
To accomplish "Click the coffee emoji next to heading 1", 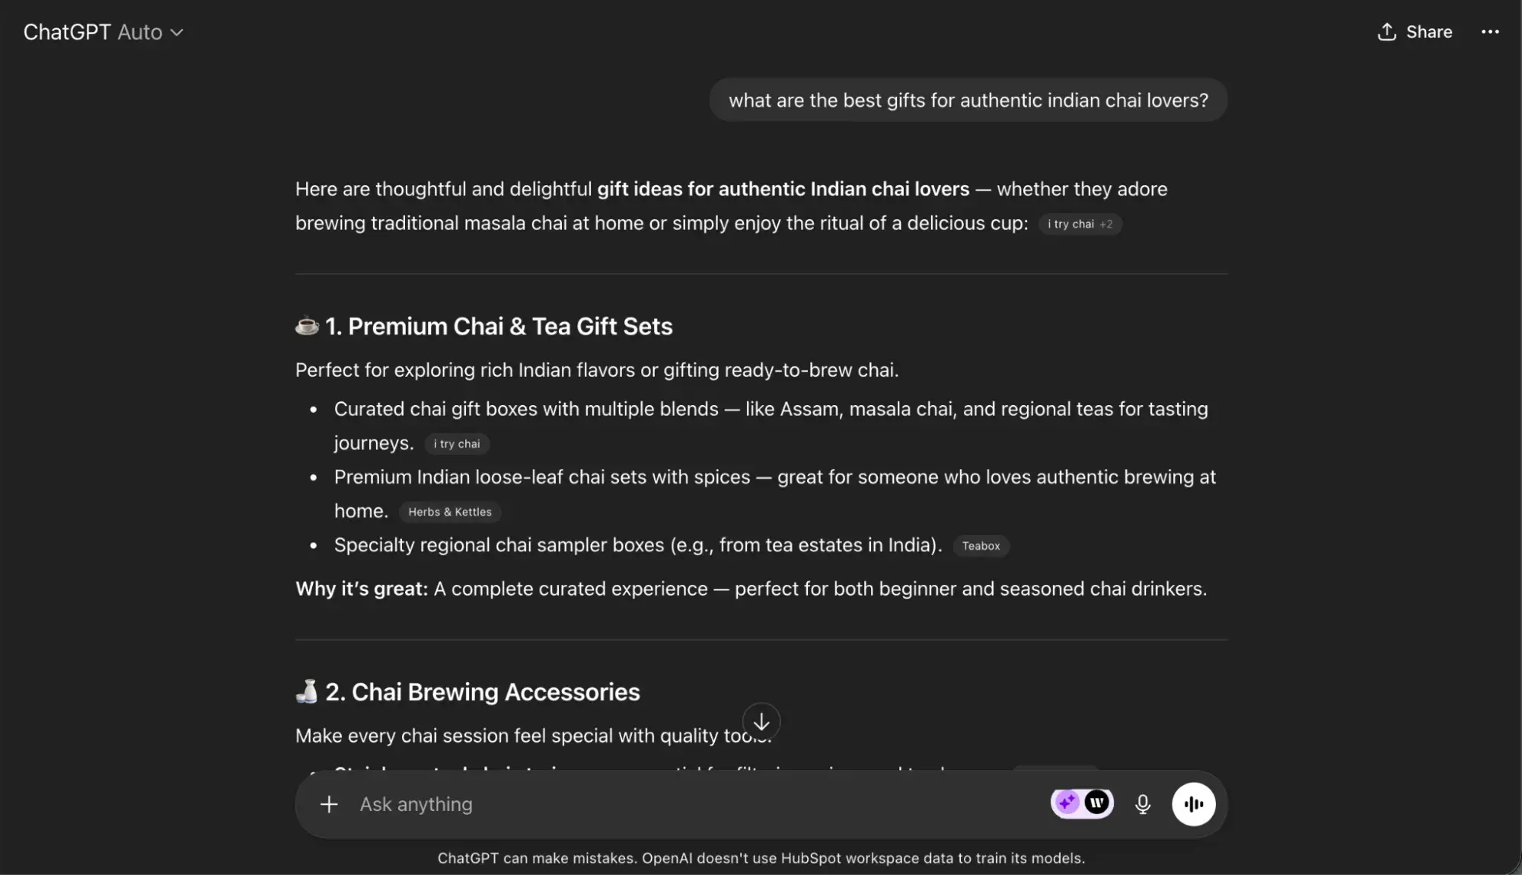I will (x=306, y=326).
